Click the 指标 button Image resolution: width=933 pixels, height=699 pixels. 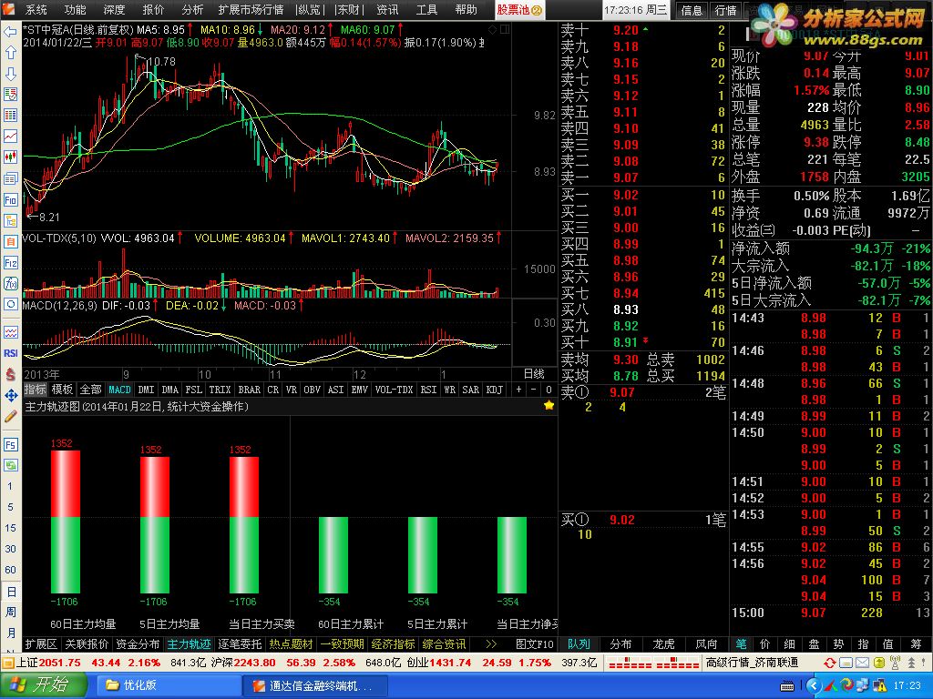36,390
